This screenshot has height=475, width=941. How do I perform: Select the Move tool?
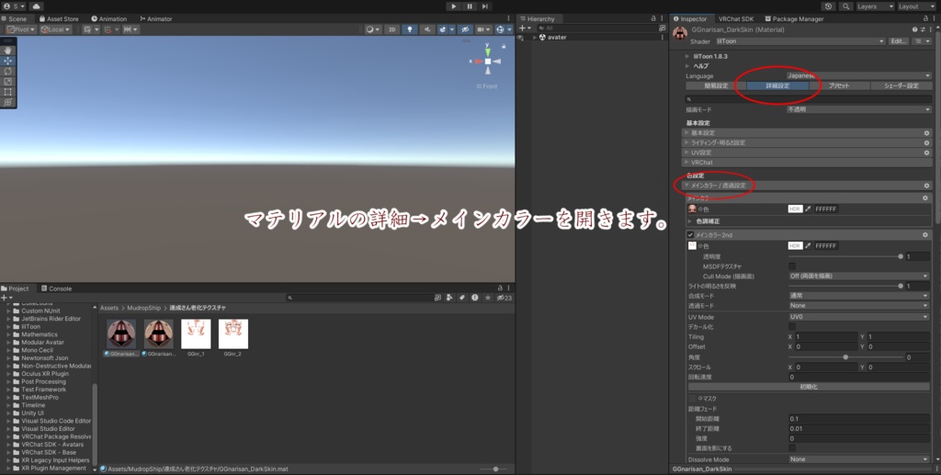pyautogui.click(x=7, y=61)
